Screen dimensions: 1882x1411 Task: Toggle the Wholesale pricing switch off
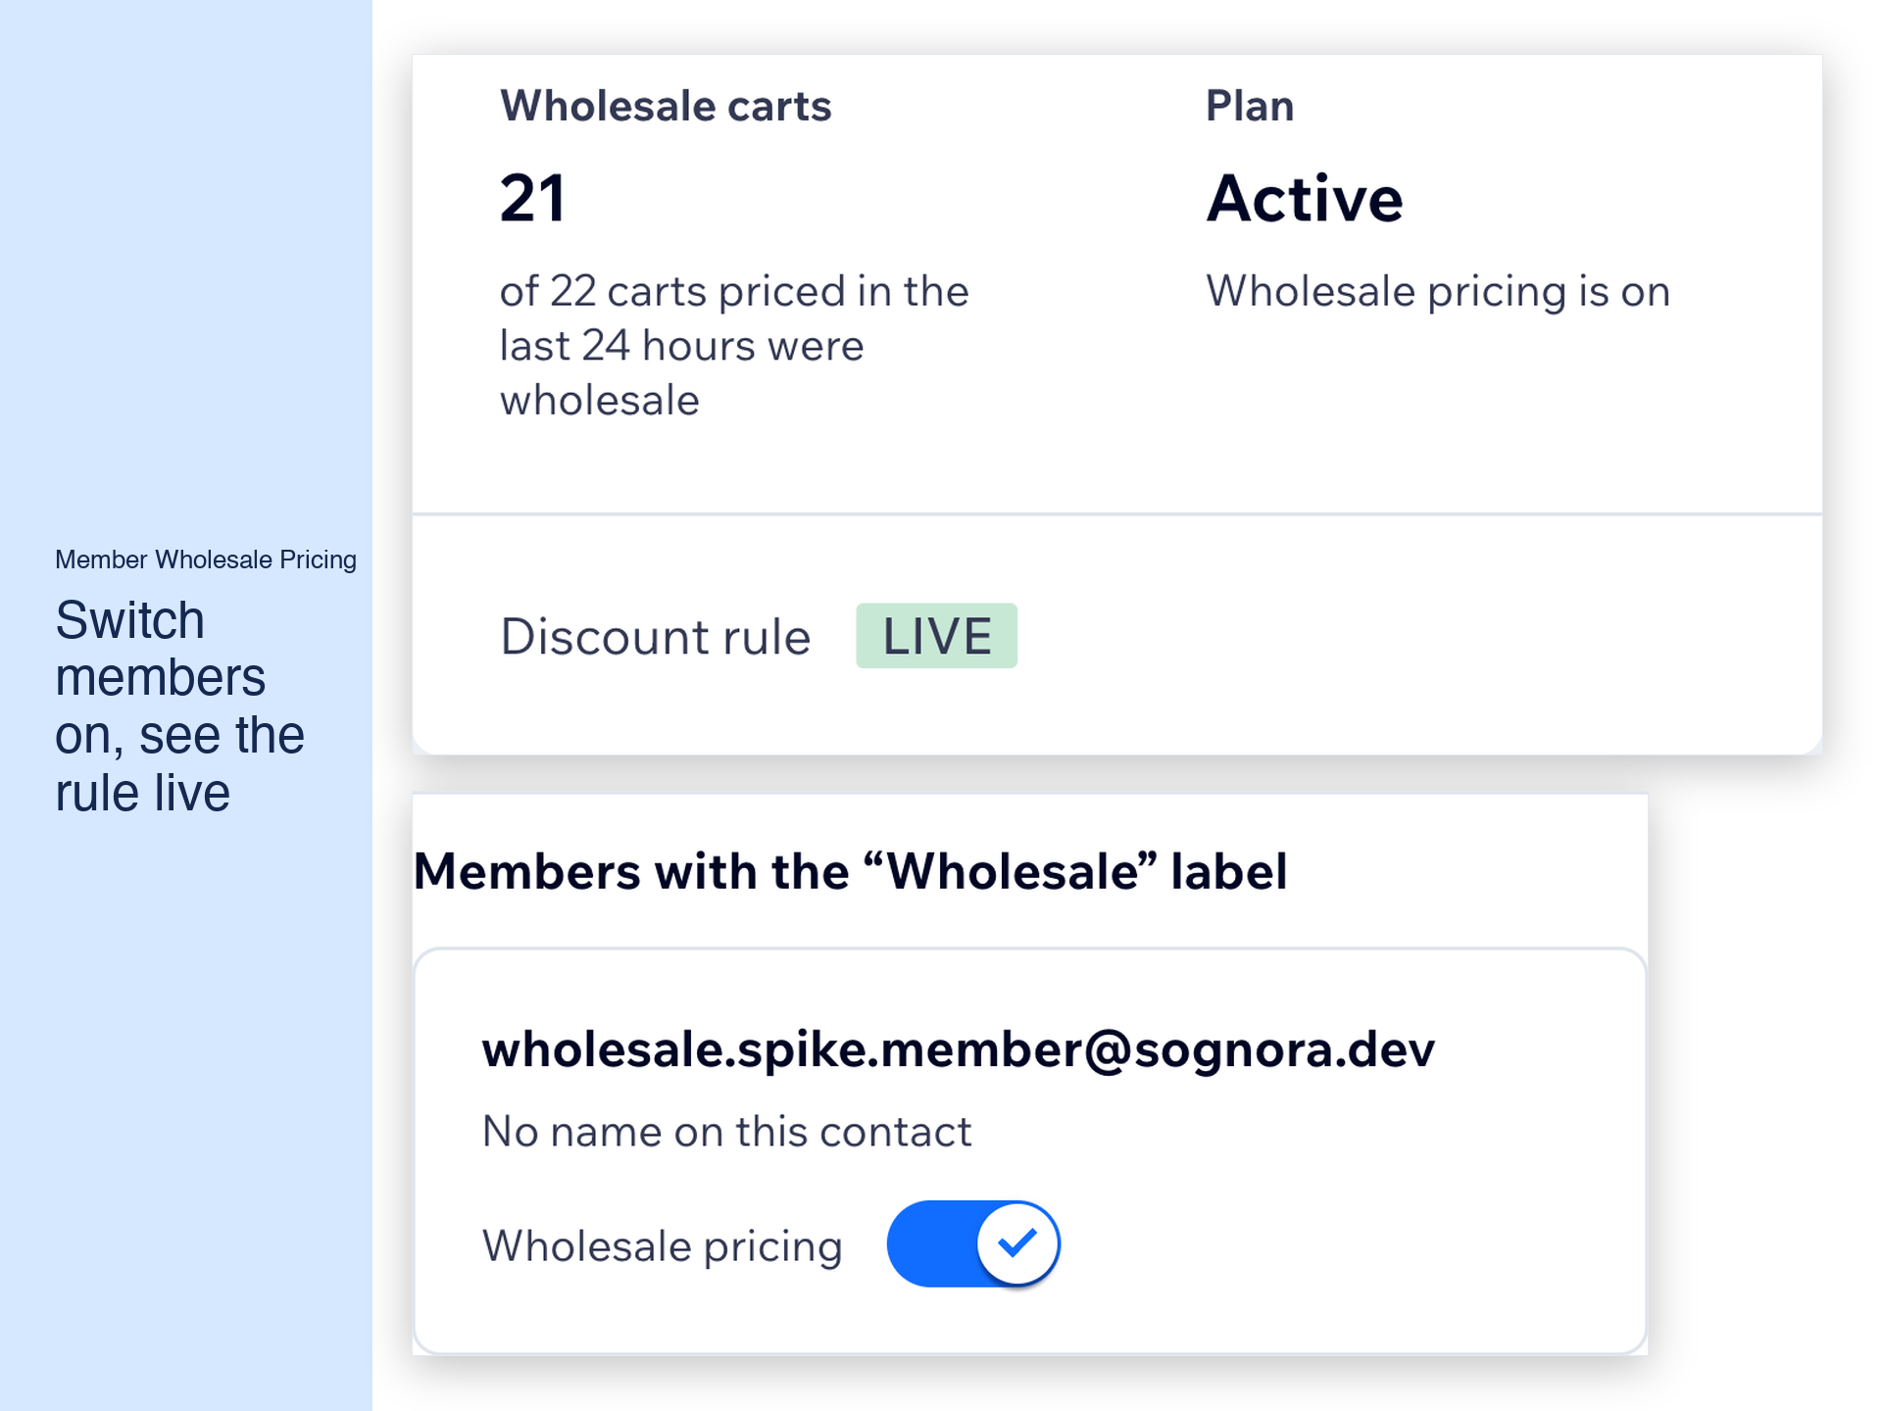972,1243
